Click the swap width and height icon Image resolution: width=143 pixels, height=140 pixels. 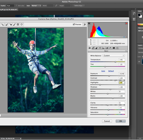[56, 6]
